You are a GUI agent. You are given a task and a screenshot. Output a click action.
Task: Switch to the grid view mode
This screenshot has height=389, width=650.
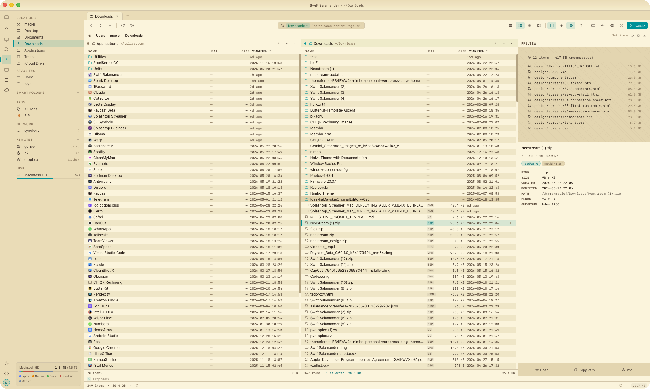click(530, 26)
